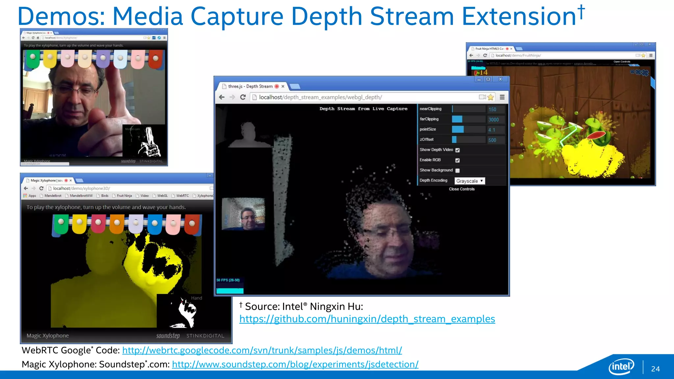
Task: Reload the top localhost/demo/Xylophone/ page
Action: point(33,38)
